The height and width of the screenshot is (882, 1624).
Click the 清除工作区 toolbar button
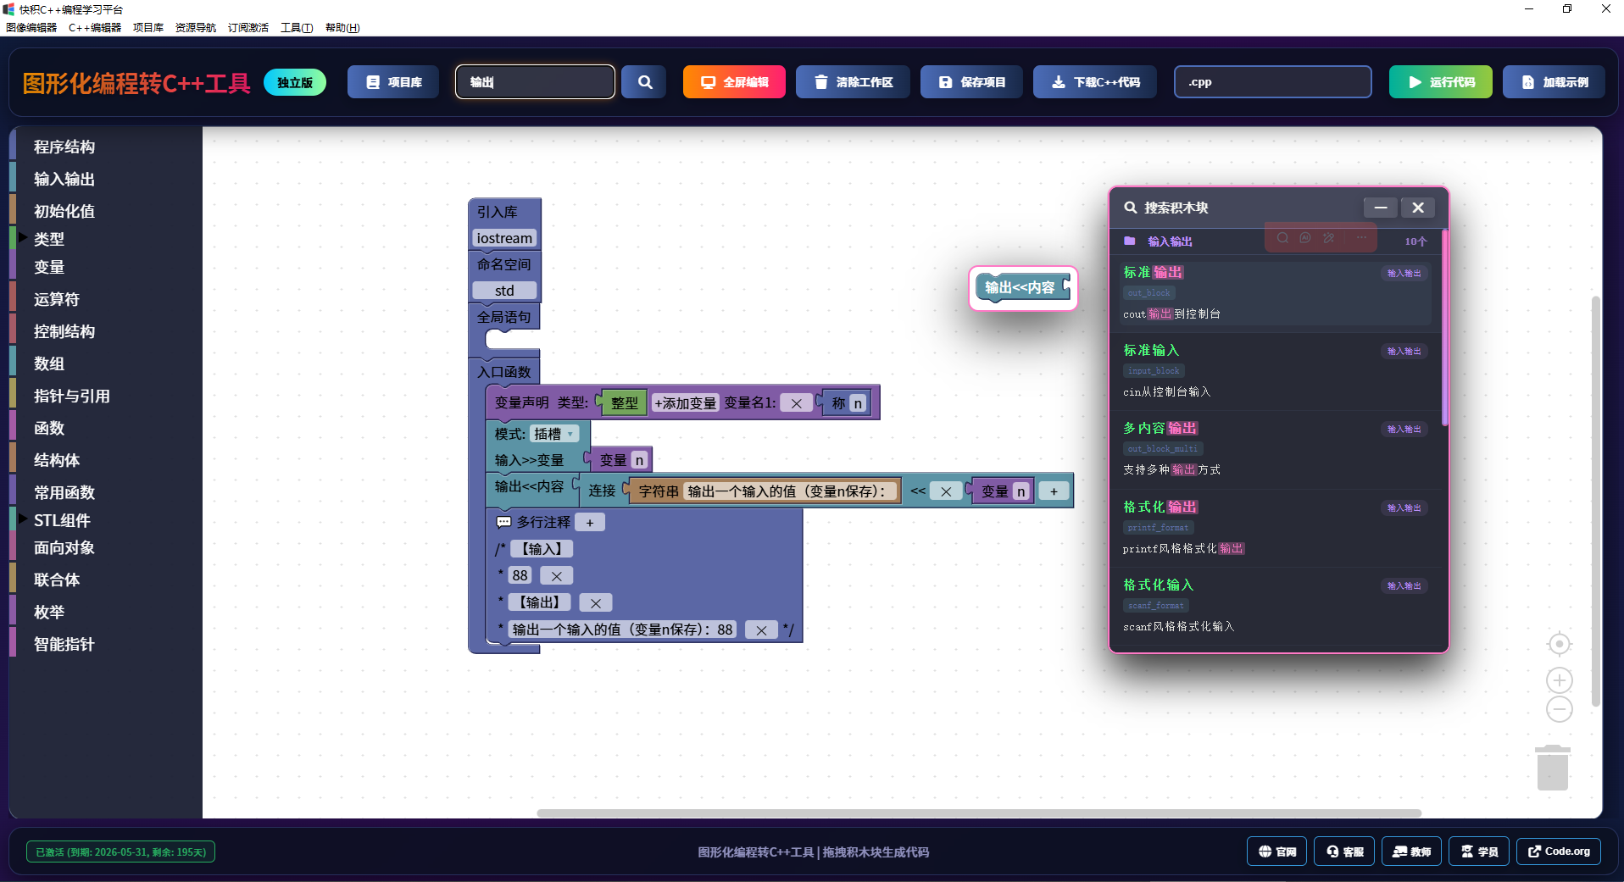point(853,81)
